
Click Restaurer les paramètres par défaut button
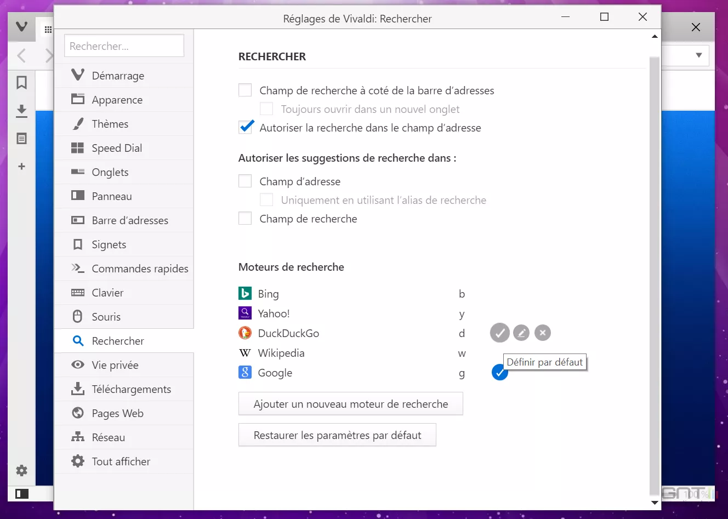(337, 435)
